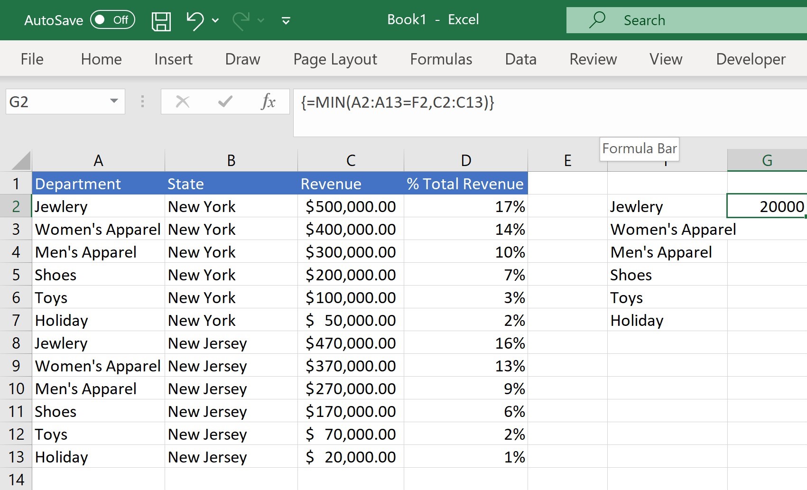This screenshot has width=807, height=490.
Task: Switch to the Data tab
Action: pos(521,59)
